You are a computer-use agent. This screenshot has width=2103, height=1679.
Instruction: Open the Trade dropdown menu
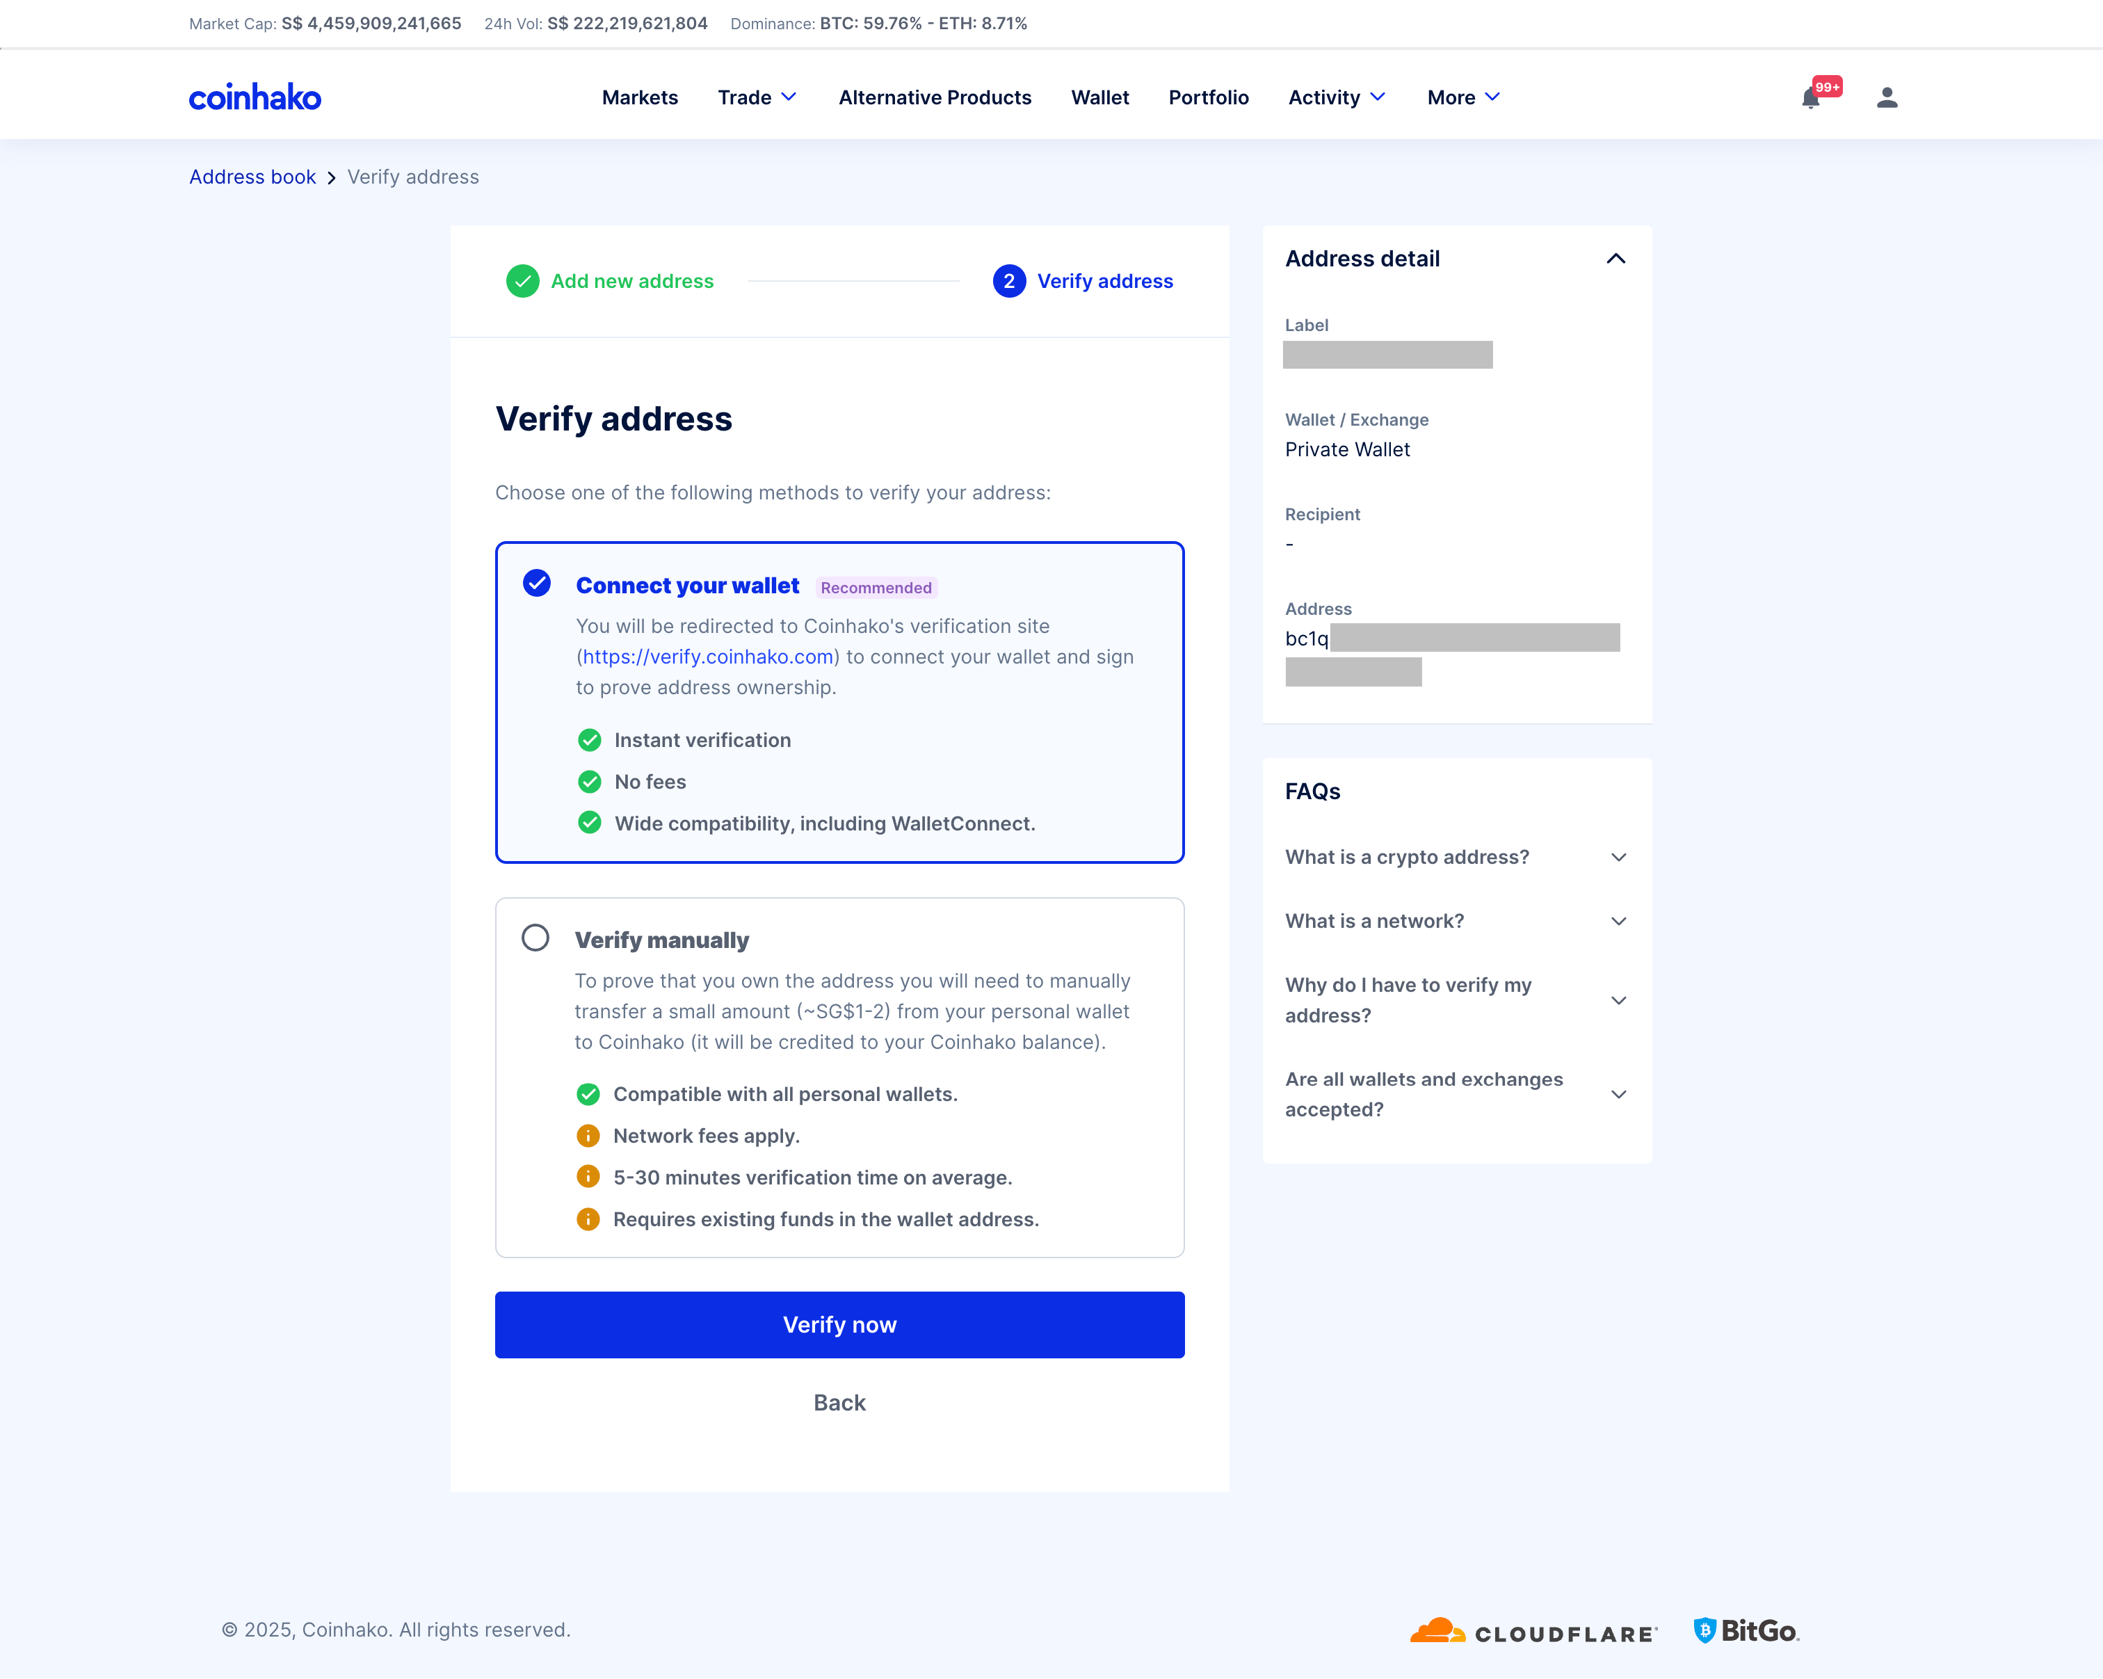(757, 97)
